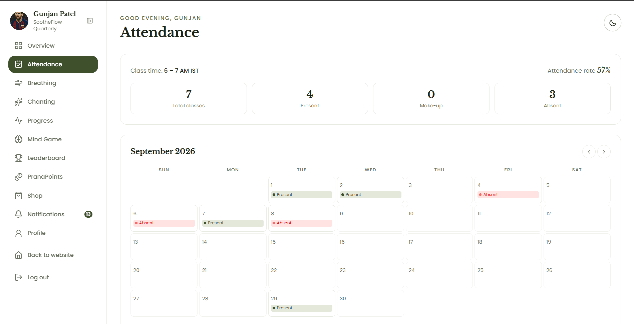This screenshot has width=634, height=324.
Task: Click the notifications badge showing 13
Action: (88, 214)
